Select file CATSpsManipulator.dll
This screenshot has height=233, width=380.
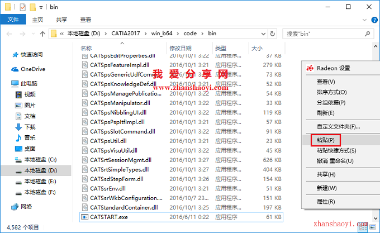coord(120,103)
